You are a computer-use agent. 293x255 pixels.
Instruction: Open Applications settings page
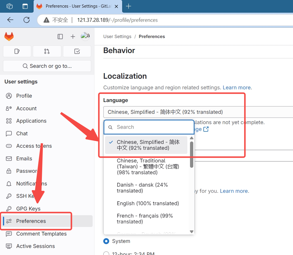point(31,121)
